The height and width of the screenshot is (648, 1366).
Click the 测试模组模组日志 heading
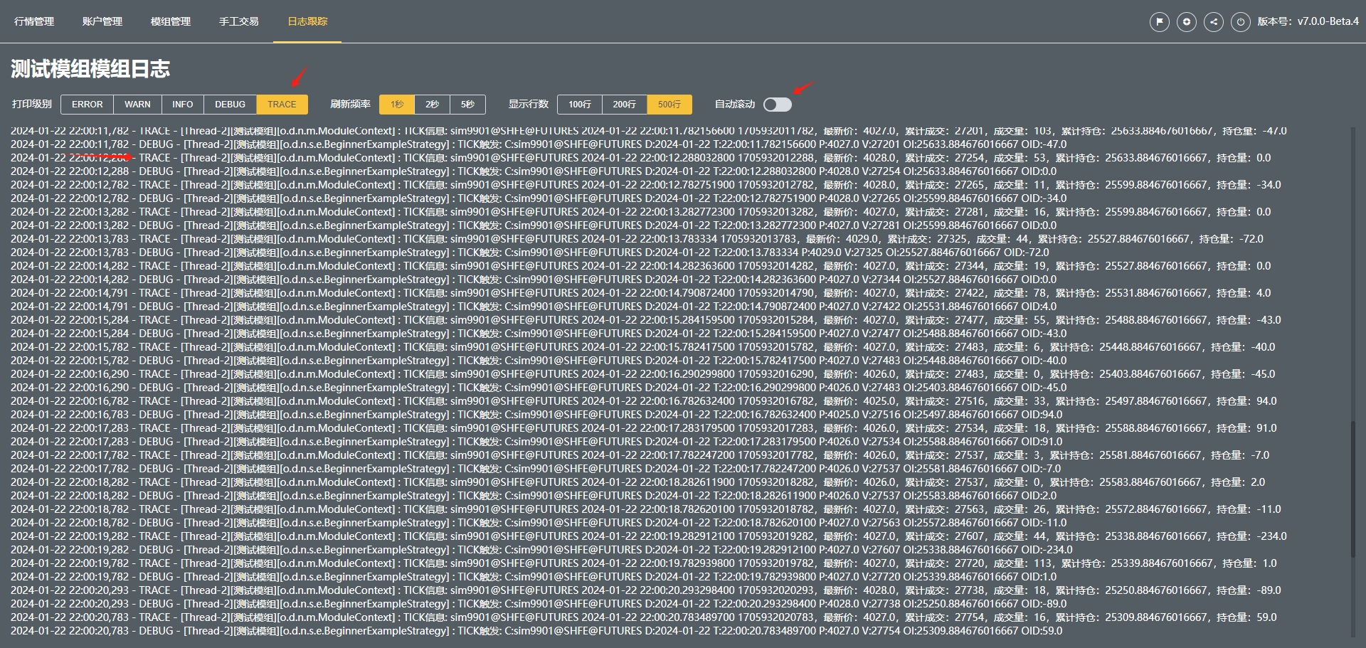coord(90,69)
